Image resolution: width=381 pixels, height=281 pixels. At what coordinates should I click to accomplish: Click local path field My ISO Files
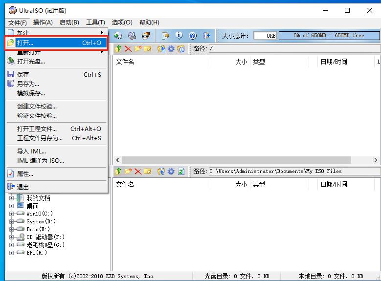pyautogui.click(x=294, y=172)
